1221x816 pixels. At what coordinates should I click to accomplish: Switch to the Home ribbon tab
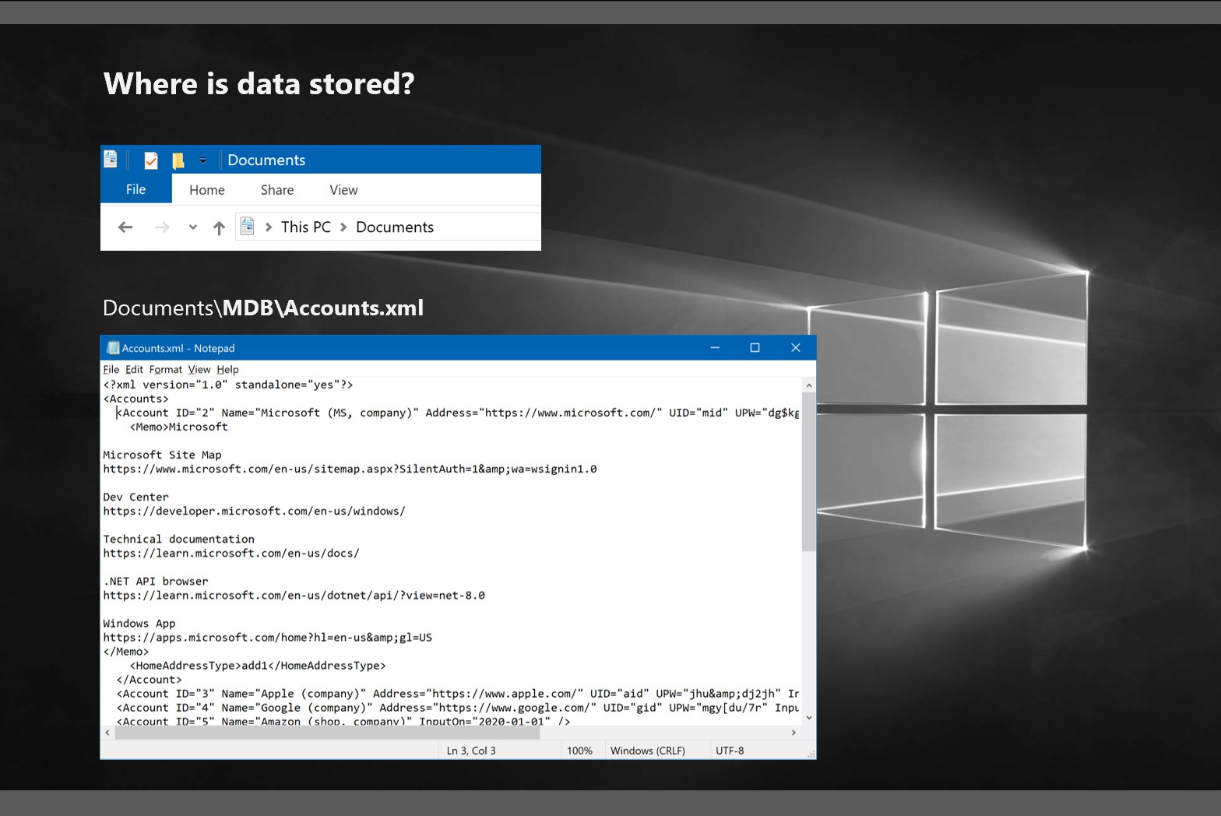click(207, 190)
